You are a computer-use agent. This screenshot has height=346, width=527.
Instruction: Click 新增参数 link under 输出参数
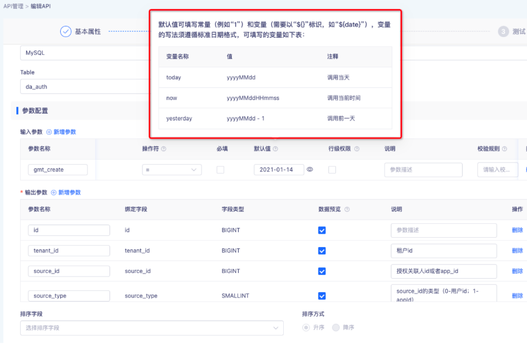pyautogui.click(x=69, y=192)
